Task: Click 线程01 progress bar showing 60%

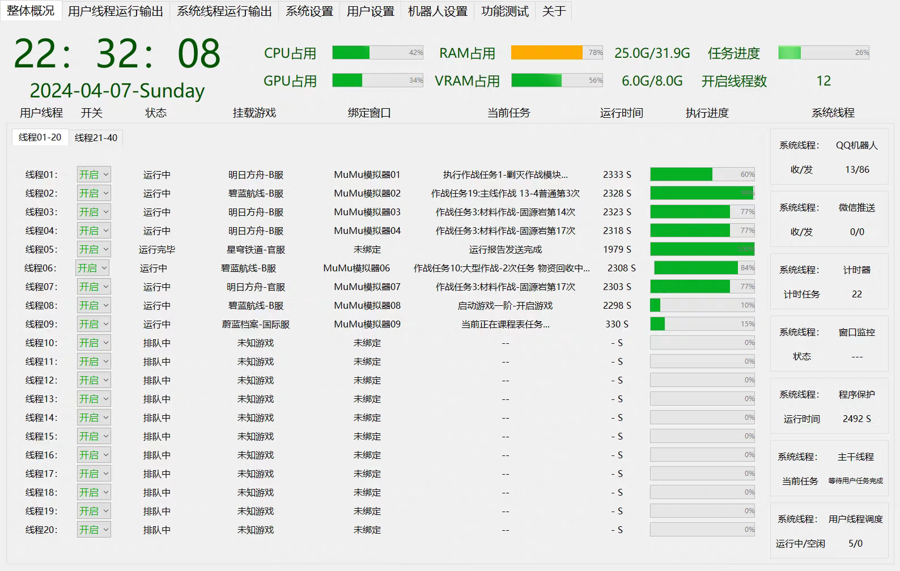Action: 702,174
